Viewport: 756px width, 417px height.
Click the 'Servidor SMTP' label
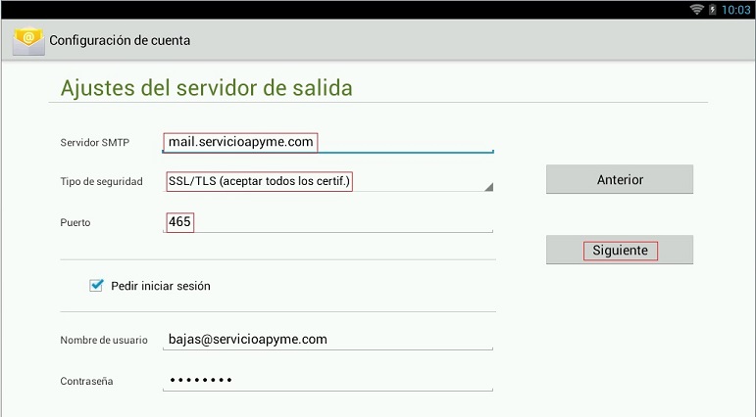point(94,143)
